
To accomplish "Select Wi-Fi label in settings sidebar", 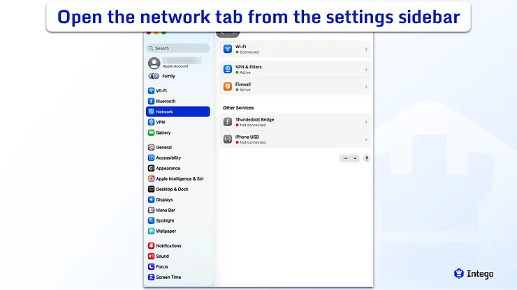I will [161, 91].
